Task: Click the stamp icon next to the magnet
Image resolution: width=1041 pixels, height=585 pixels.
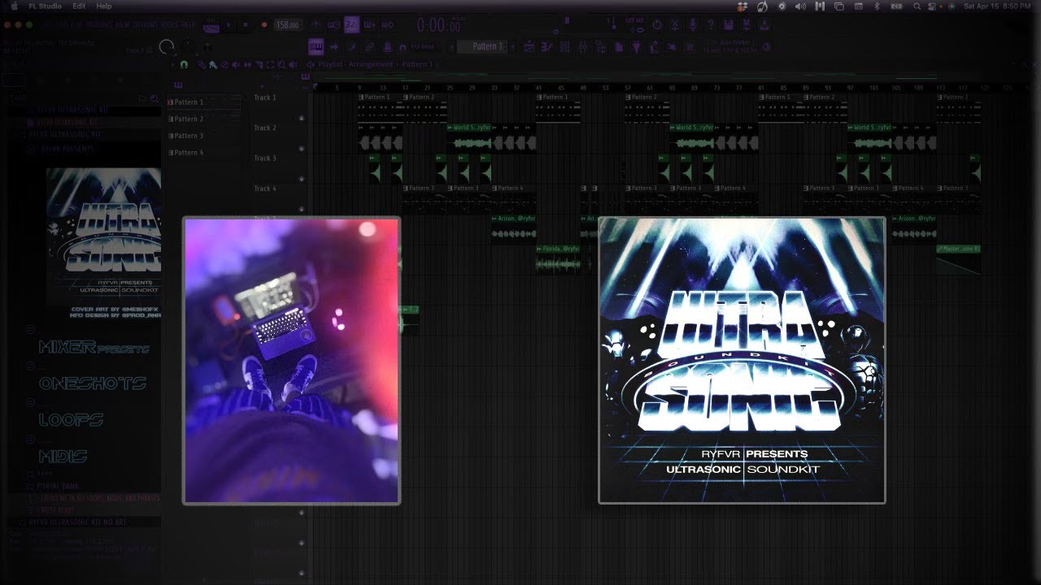Action: coord(387,46)
